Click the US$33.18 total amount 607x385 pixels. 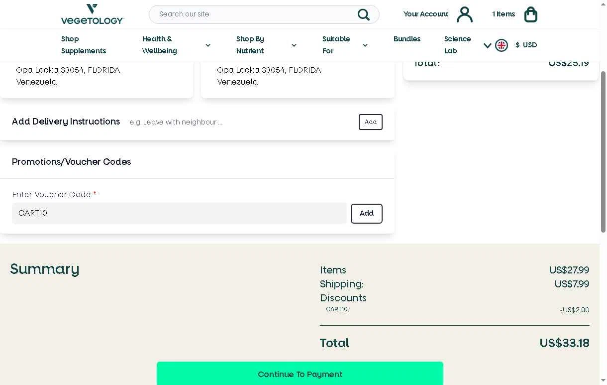click(x=564, y=343)
